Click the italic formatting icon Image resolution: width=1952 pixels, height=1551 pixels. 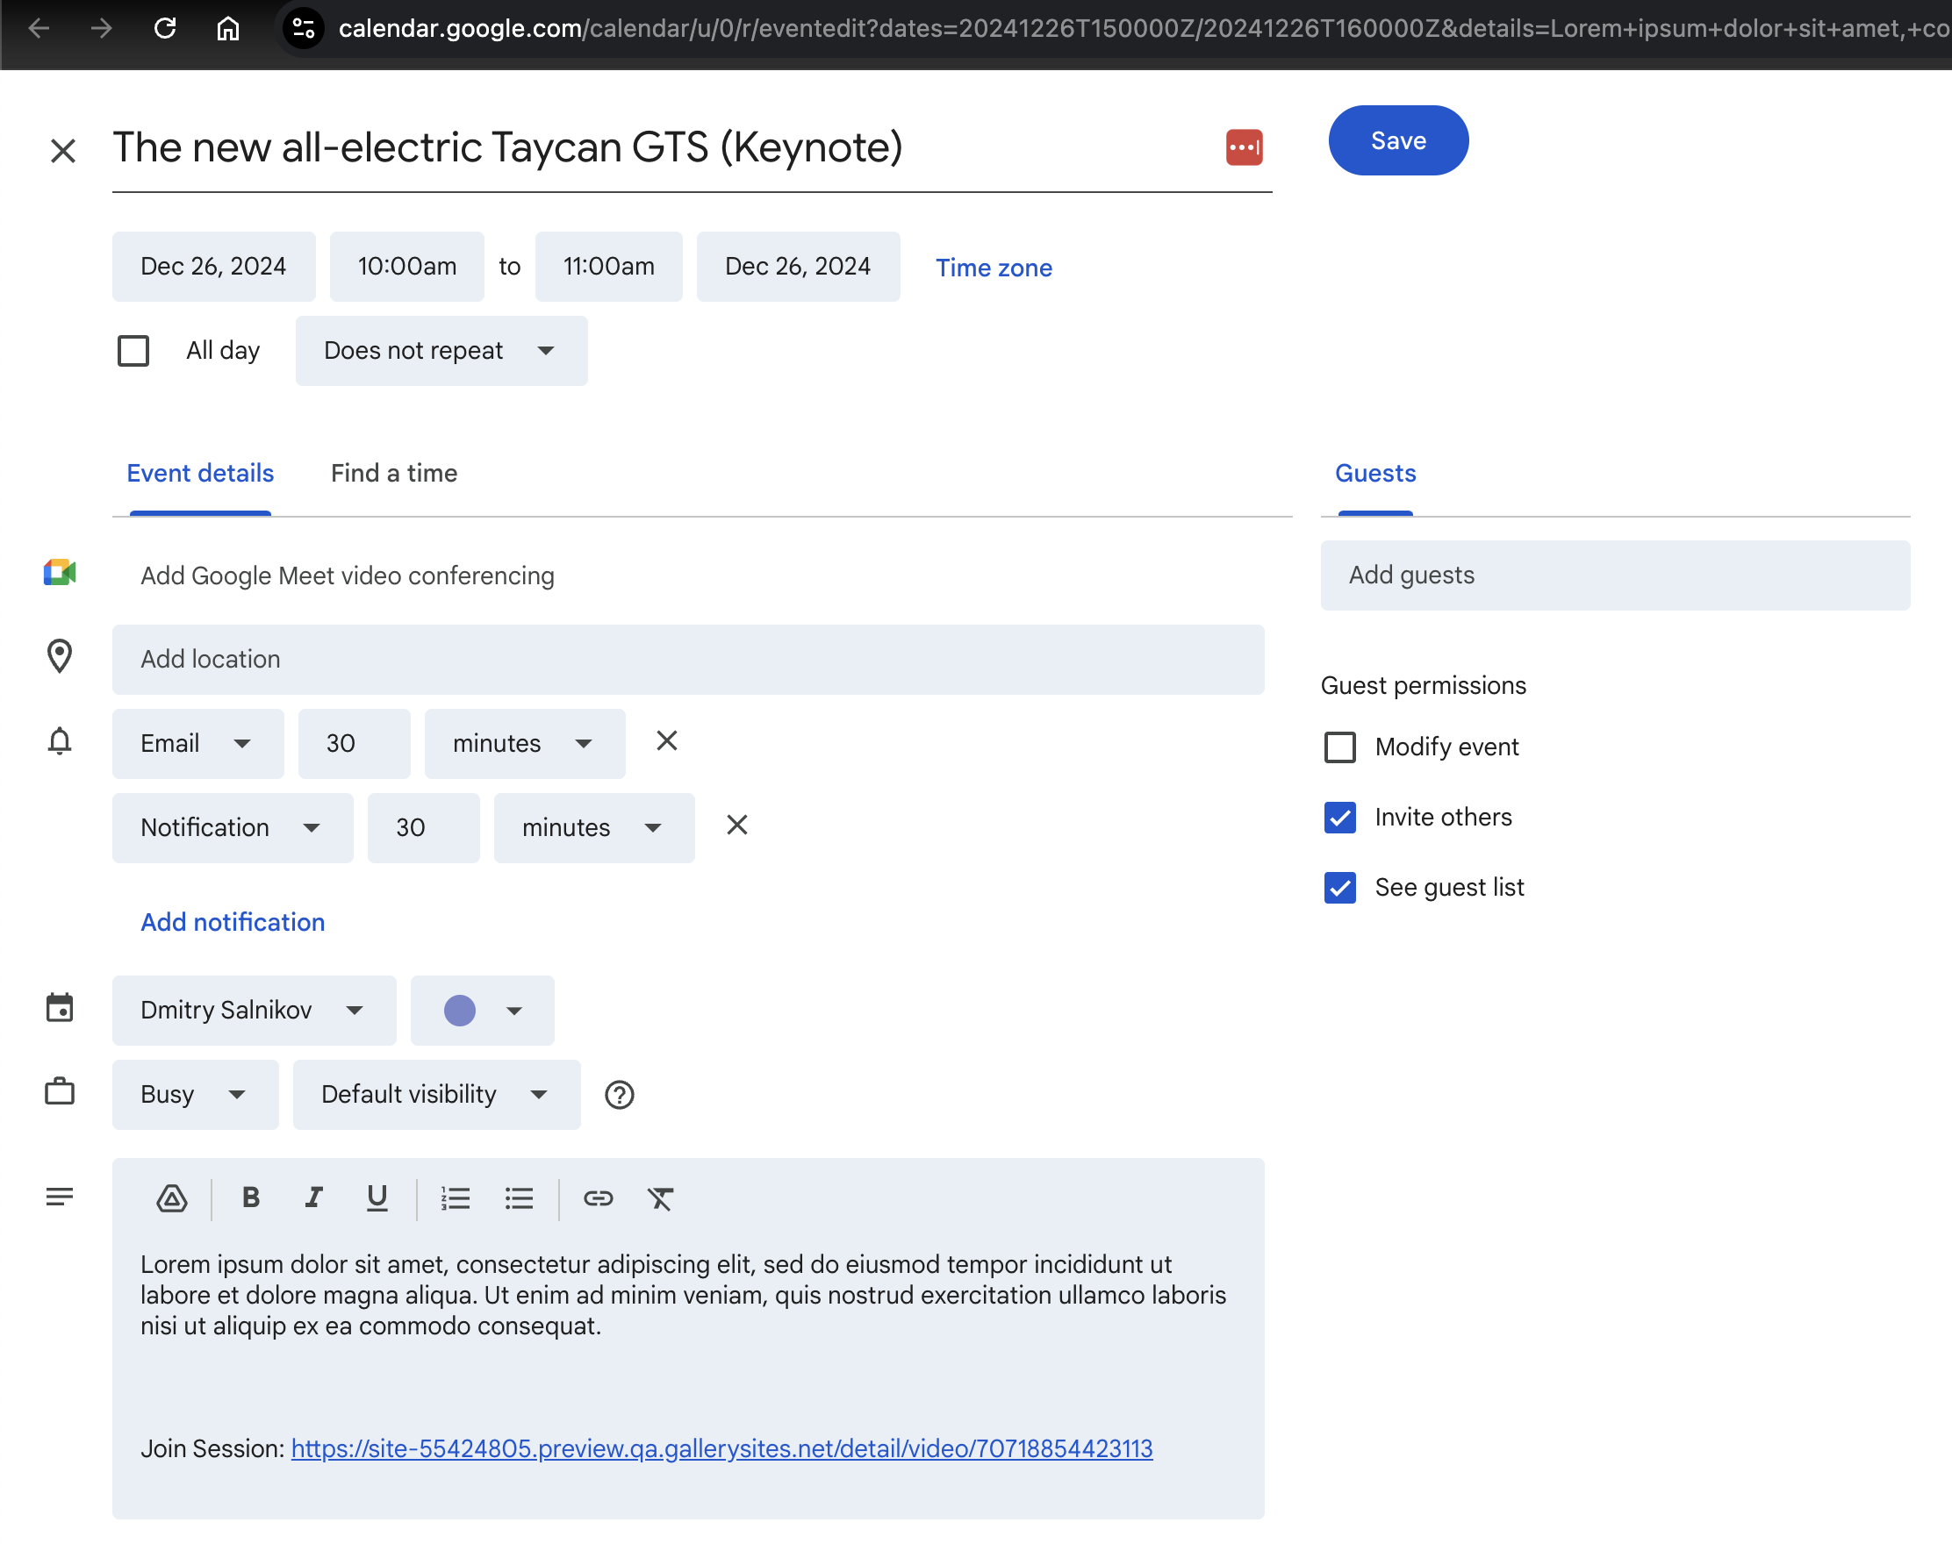pyautogui.click(x=312, y=1199)
